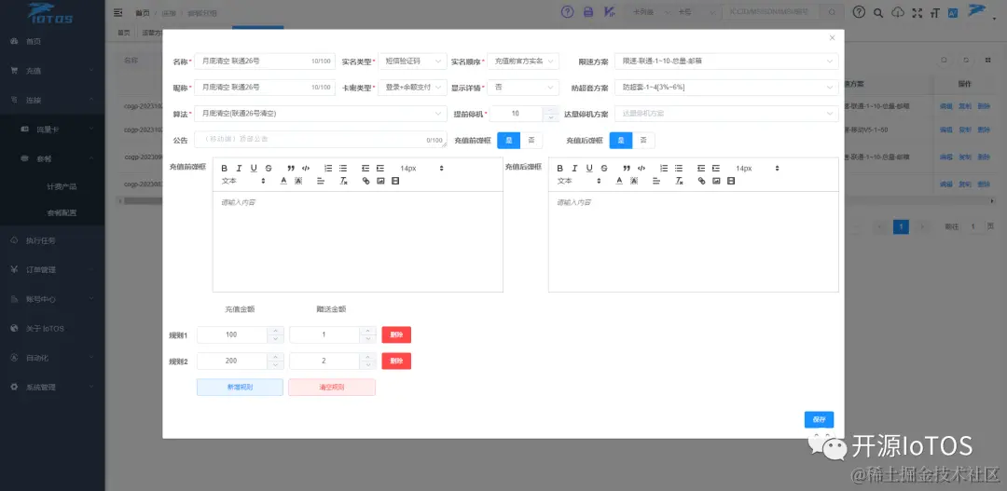Screen dimensions: 1007x491
Task: Insert blockquote in the 充值后弹框 editor
Action: [x=627, y=168]
